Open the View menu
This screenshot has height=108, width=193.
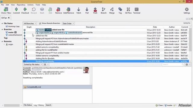click(13, 5)
